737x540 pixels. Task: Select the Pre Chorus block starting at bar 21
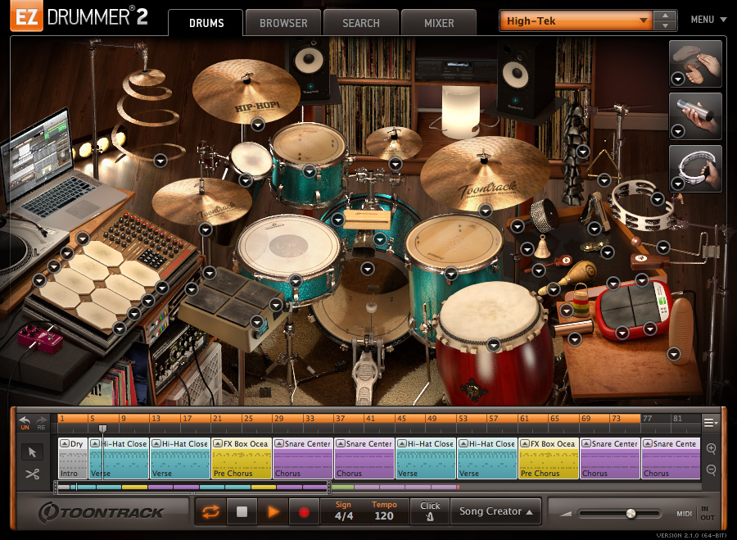click(x=242, y=459)
